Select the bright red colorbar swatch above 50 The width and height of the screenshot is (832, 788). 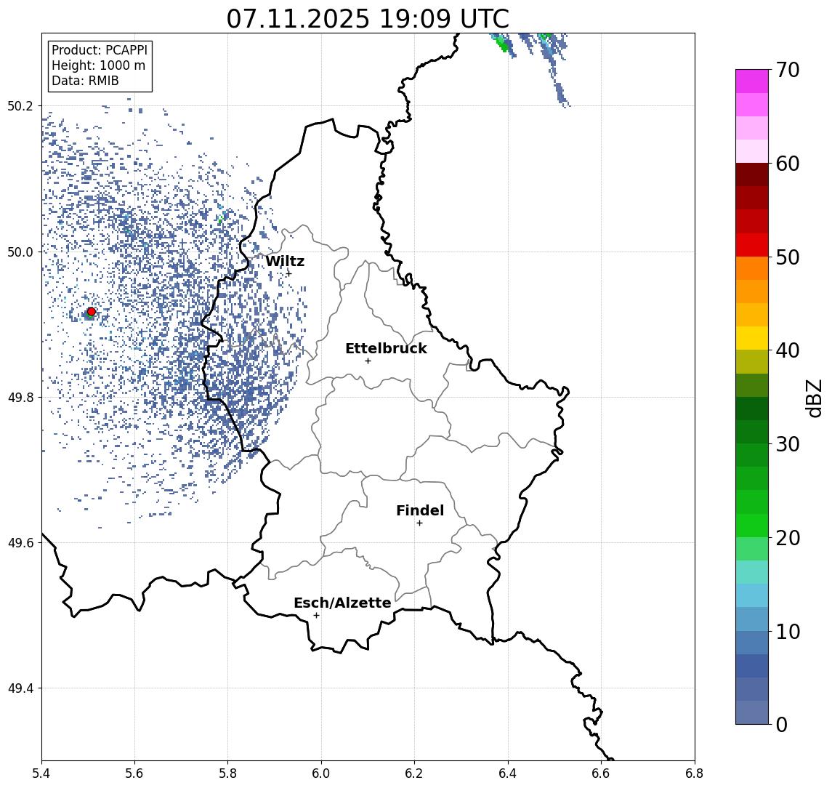point(752,245)
